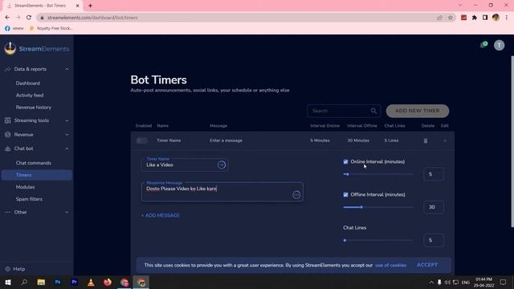Open the emoji picker icon in Timer Name field
Screen dimensions: 514x289
222,165
